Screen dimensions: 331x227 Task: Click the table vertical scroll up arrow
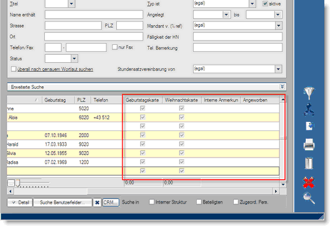pyautogui.click(x=283, y=99)
